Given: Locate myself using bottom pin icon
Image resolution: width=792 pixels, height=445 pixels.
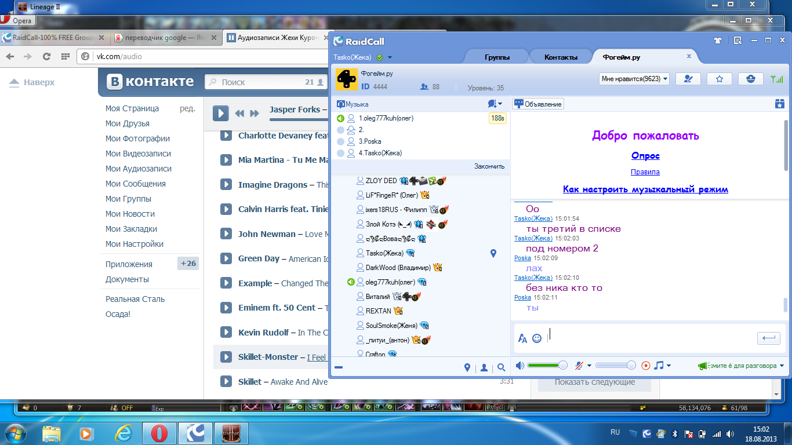Looking at the screenshot, I should [467, 367].
